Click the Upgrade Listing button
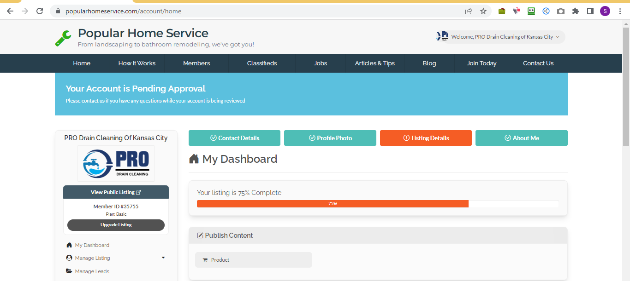The height and width of the screenshot is (281, 630). [116, 225]
